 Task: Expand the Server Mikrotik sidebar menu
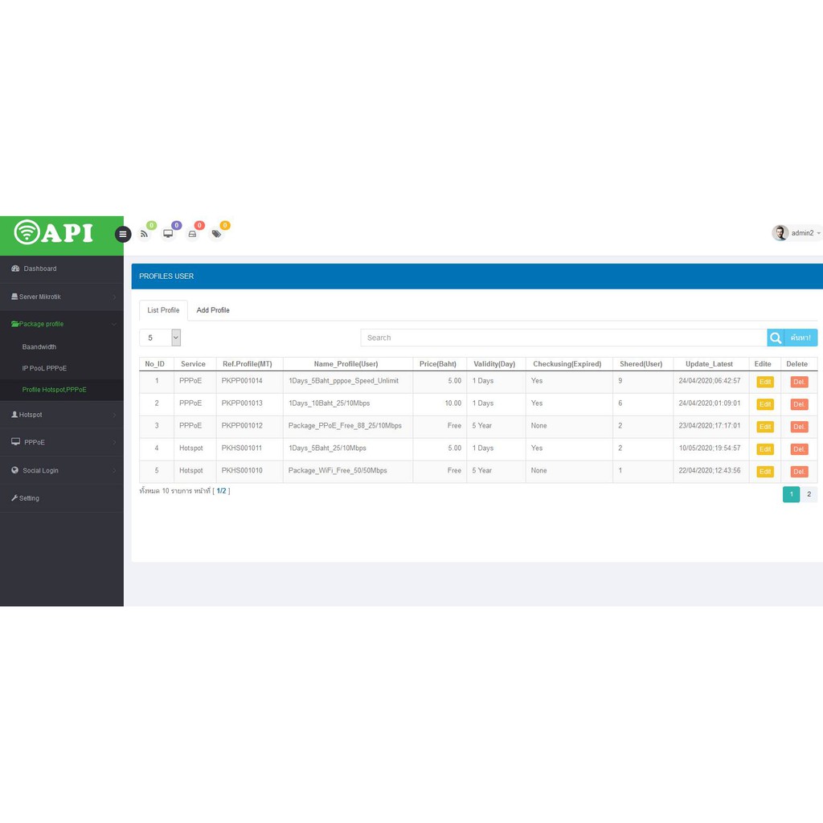click(39, 297)
